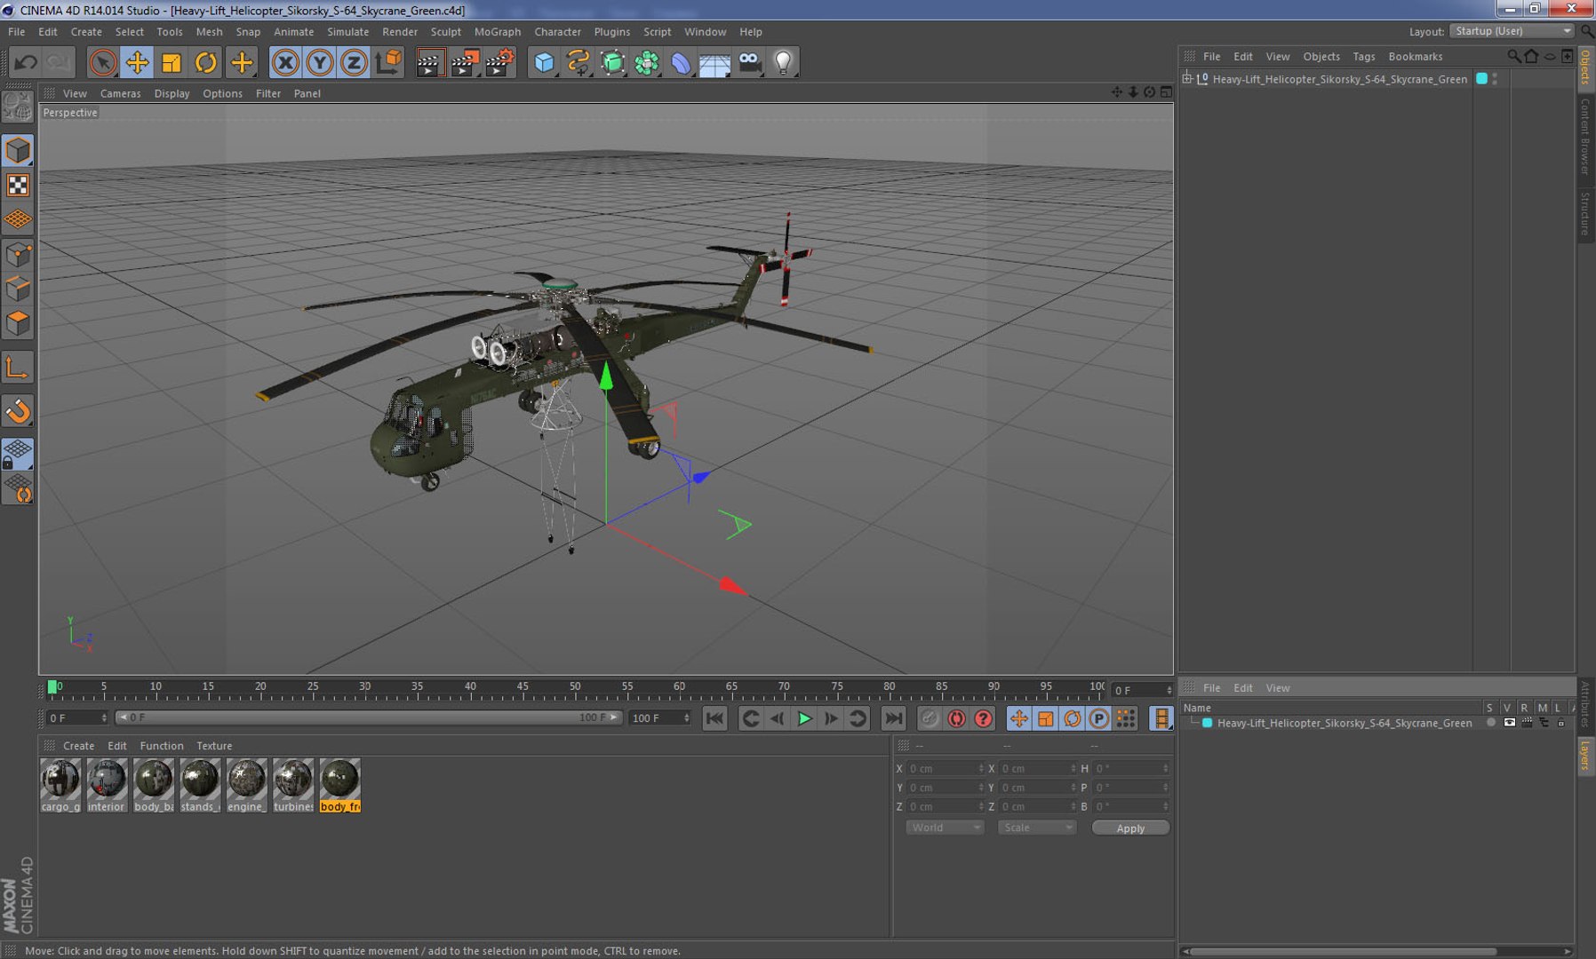The height and width of the screenshot is (959, 1596).
Task: Click the Apply button
Action: point(1130,828)
